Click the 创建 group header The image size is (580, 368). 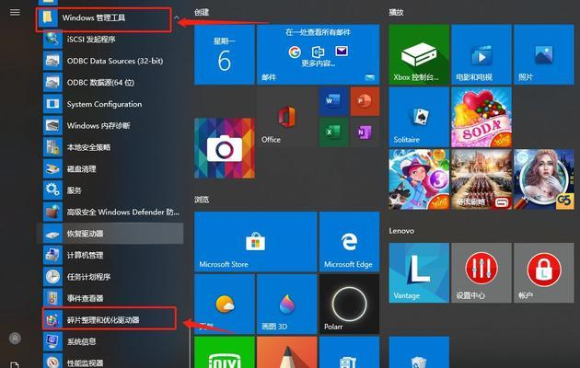202,12
